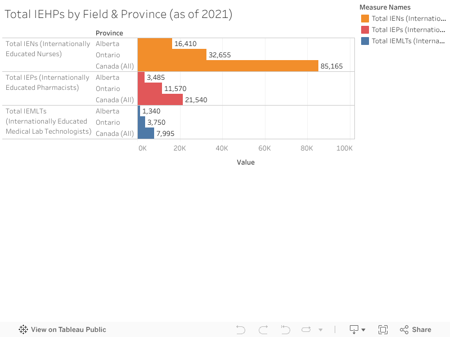Click the Province column header
This screenshot has height=337, width=450.
pyautogui.click(x=109, y=33)
